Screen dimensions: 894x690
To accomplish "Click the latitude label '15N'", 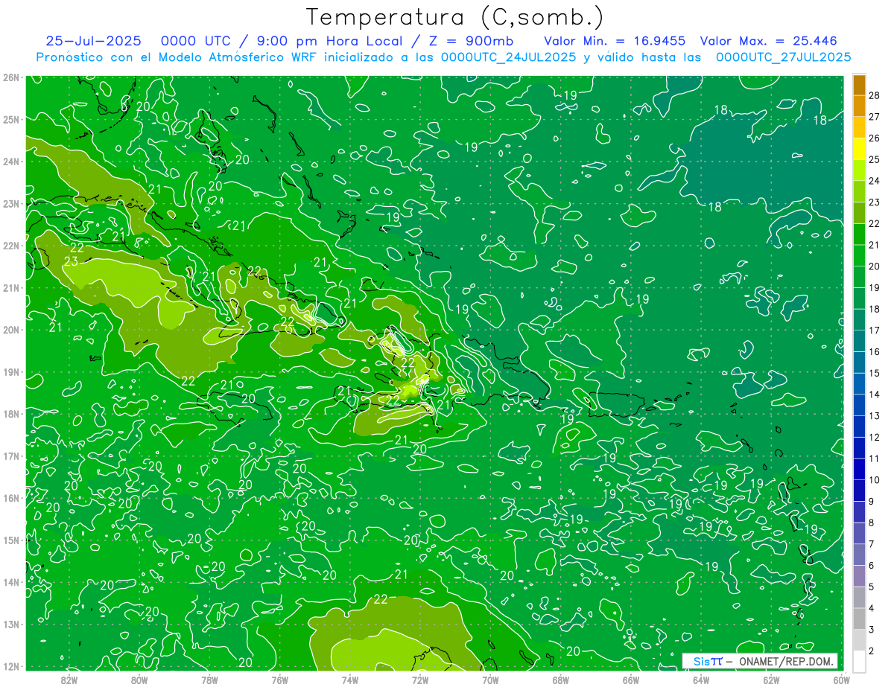I will pyautogui.click(x=10, y=540).
